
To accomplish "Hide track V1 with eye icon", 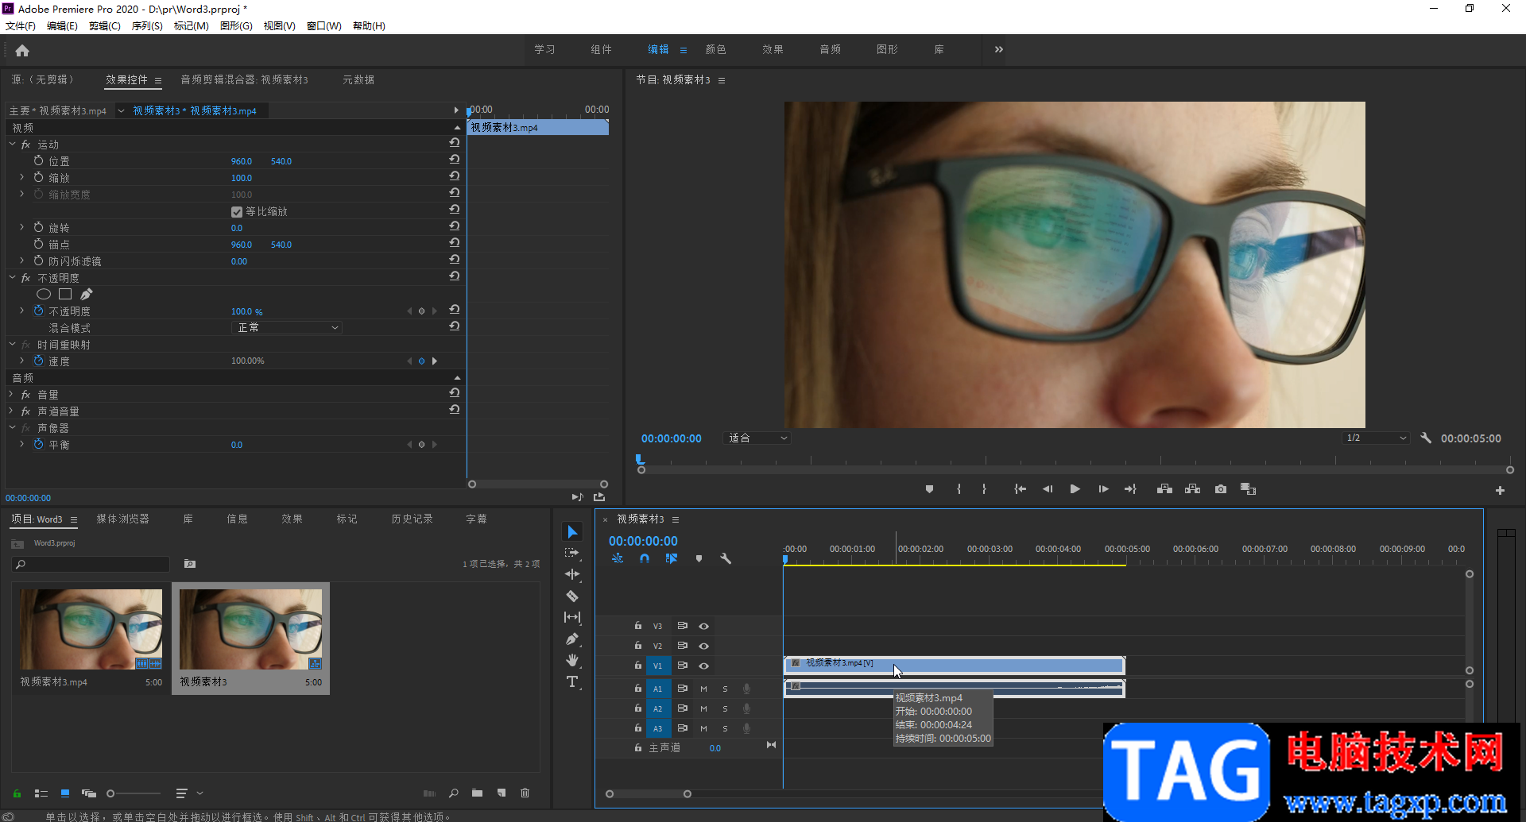I will coord(703,666).
